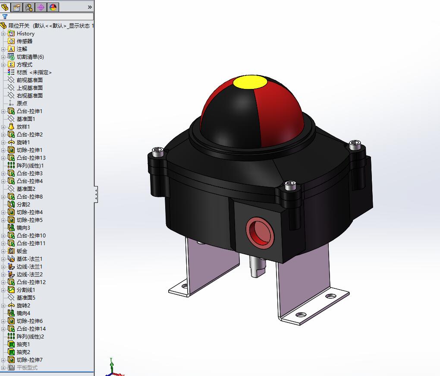Image resolution: width=440 pixels, height=376 pixels.
Task: Select the 基体-法兰1 base flange icon
Action: point(11,259)
